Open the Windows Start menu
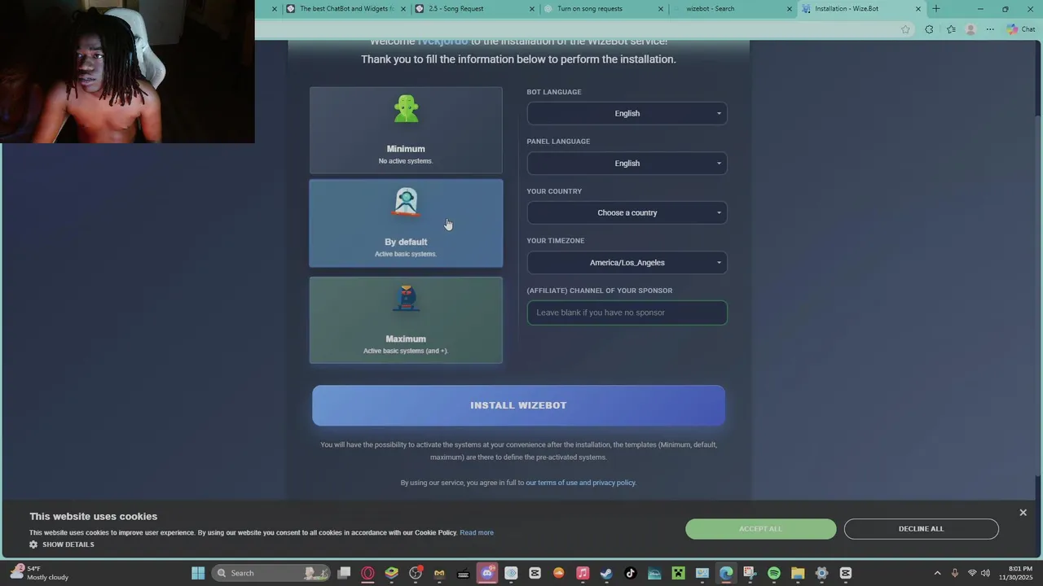The width and height of the screenshot is (1043, 586). pos(198,573)
